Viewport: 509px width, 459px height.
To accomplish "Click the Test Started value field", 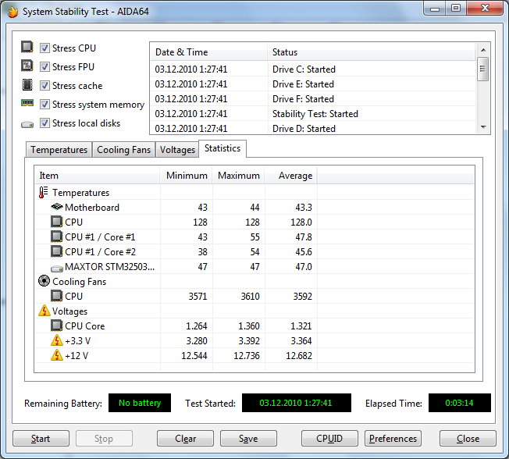I will 297,403.
